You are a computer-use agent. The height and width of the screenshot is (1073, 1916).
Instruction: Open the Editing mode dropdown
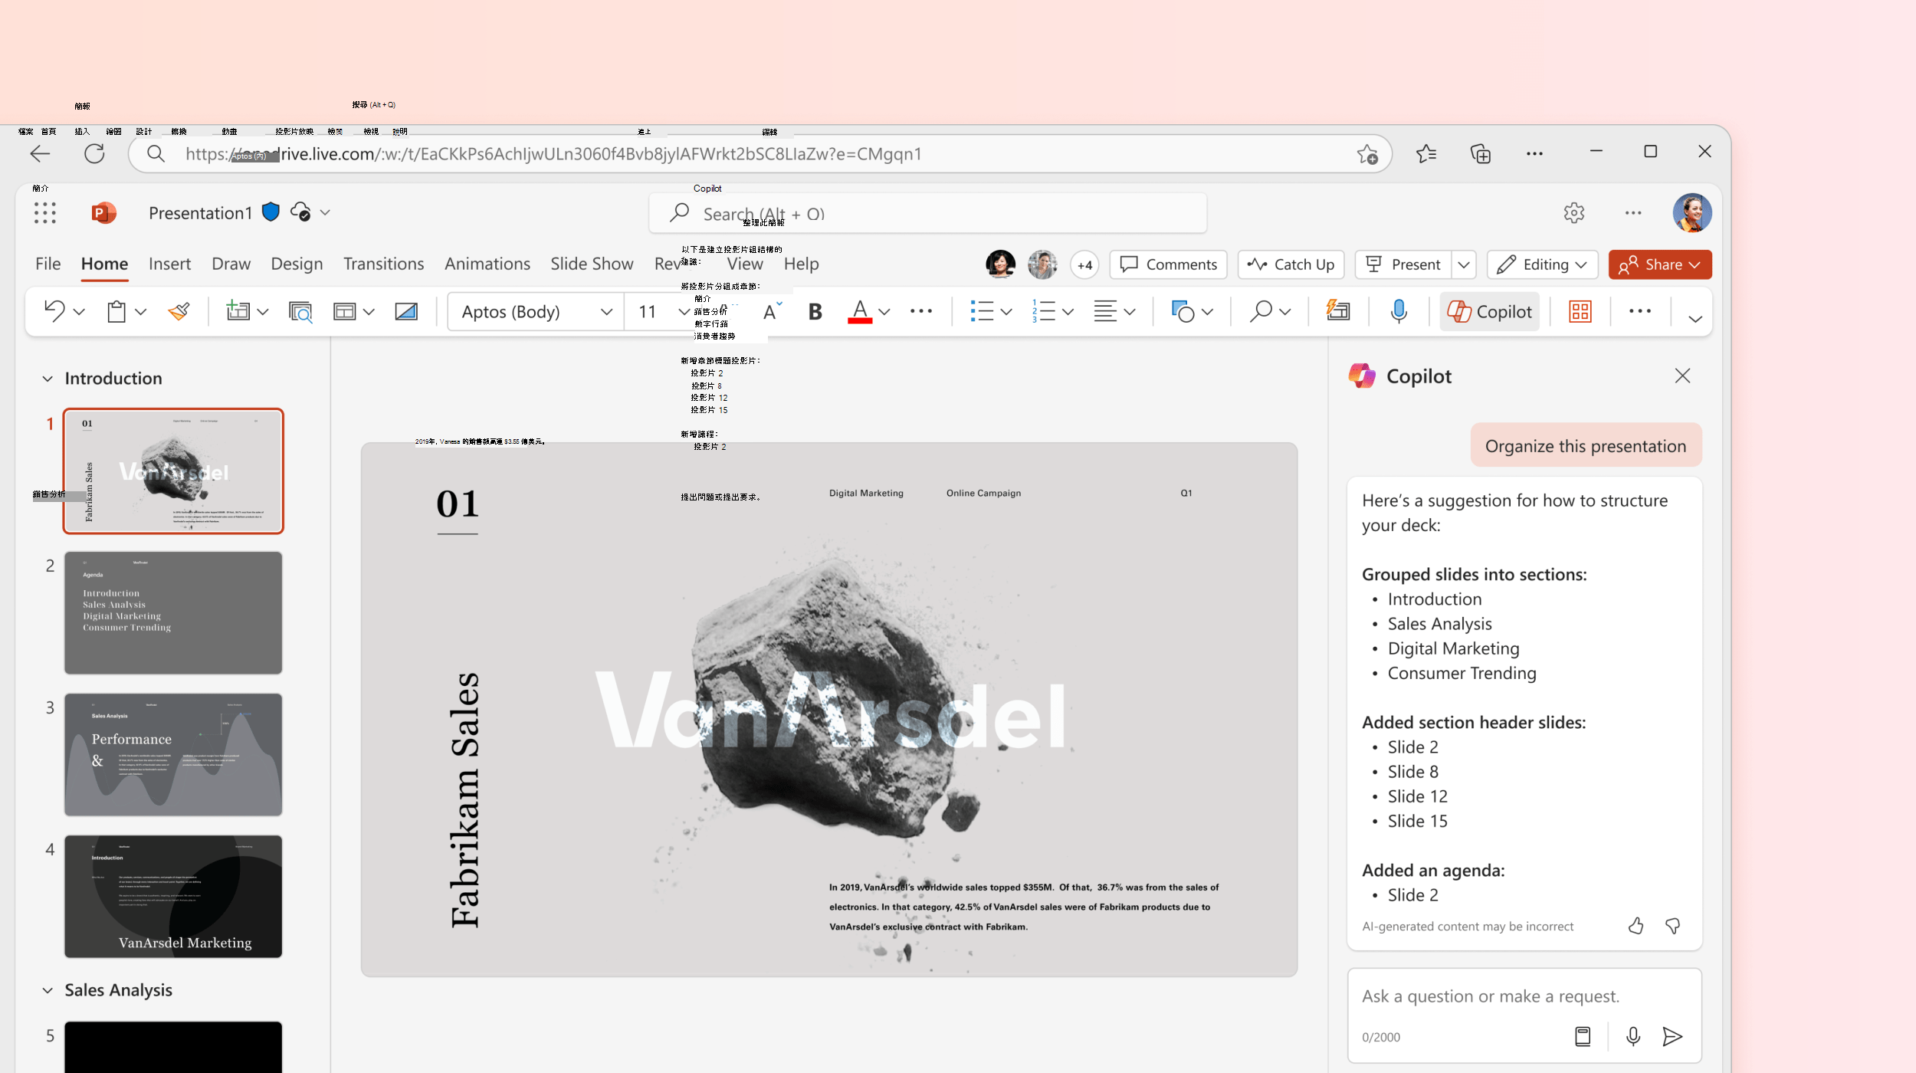point(1542,264)
